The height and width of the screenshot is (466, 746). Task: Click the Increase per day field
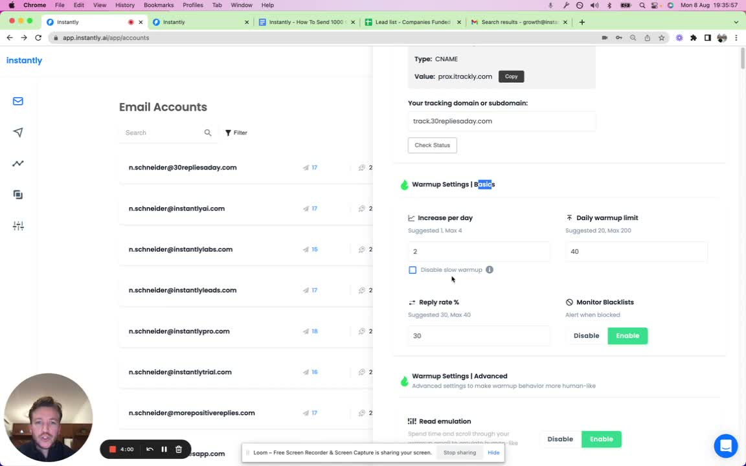pos(479,252)
